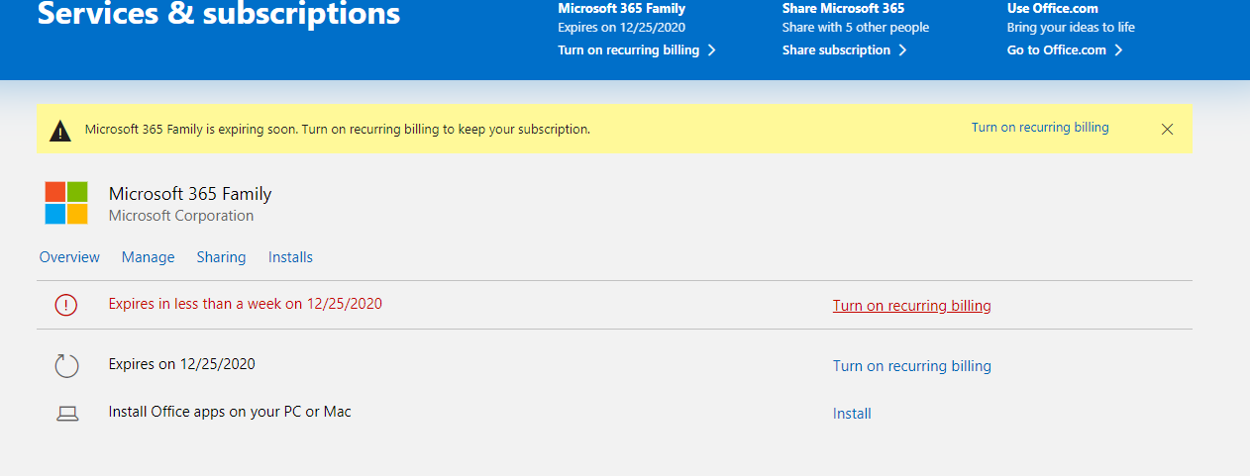Screen dimensions: 1250x476
Task: Click the Share subscription link
Action: (836, 50)
